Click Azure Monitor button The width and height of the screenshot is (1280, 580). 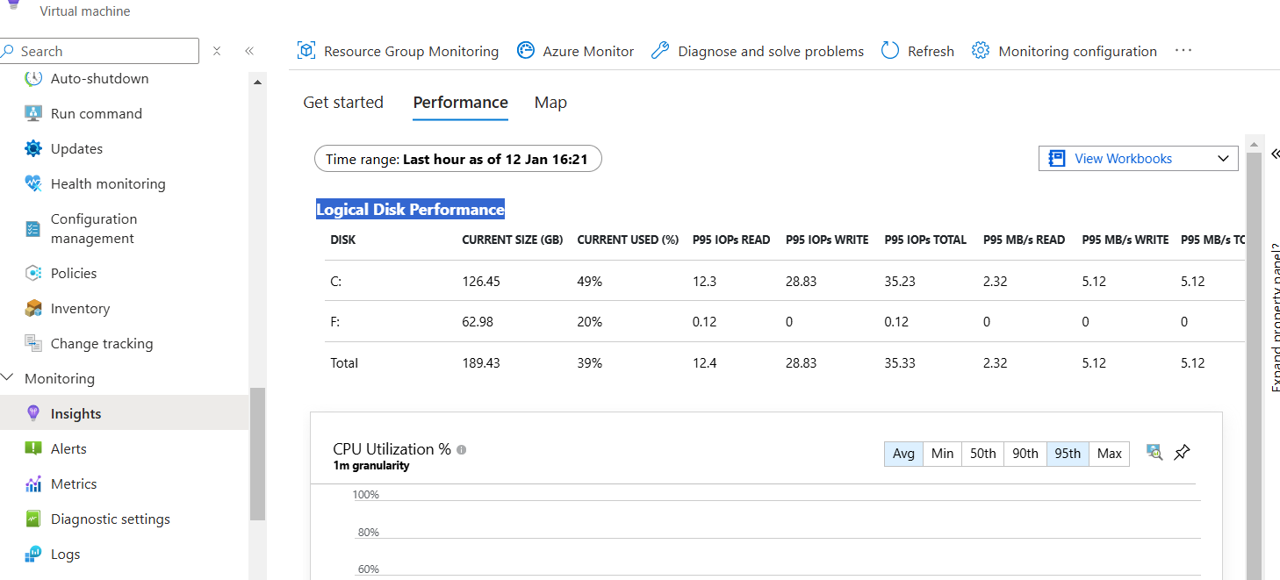click(x=575, y=51)
